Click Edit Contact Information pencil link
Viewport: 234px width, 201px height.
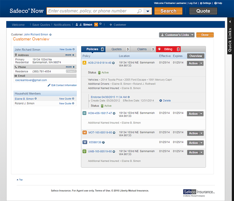coord(62,85)
